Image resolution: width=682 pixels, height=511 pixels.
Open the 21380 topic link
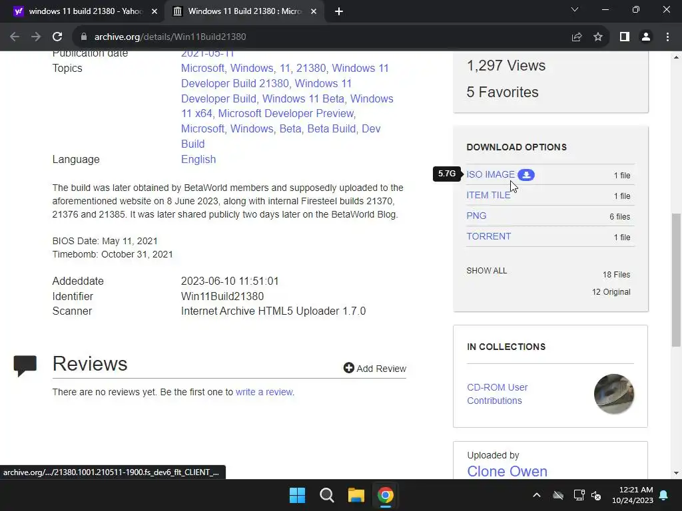(310, 69)
